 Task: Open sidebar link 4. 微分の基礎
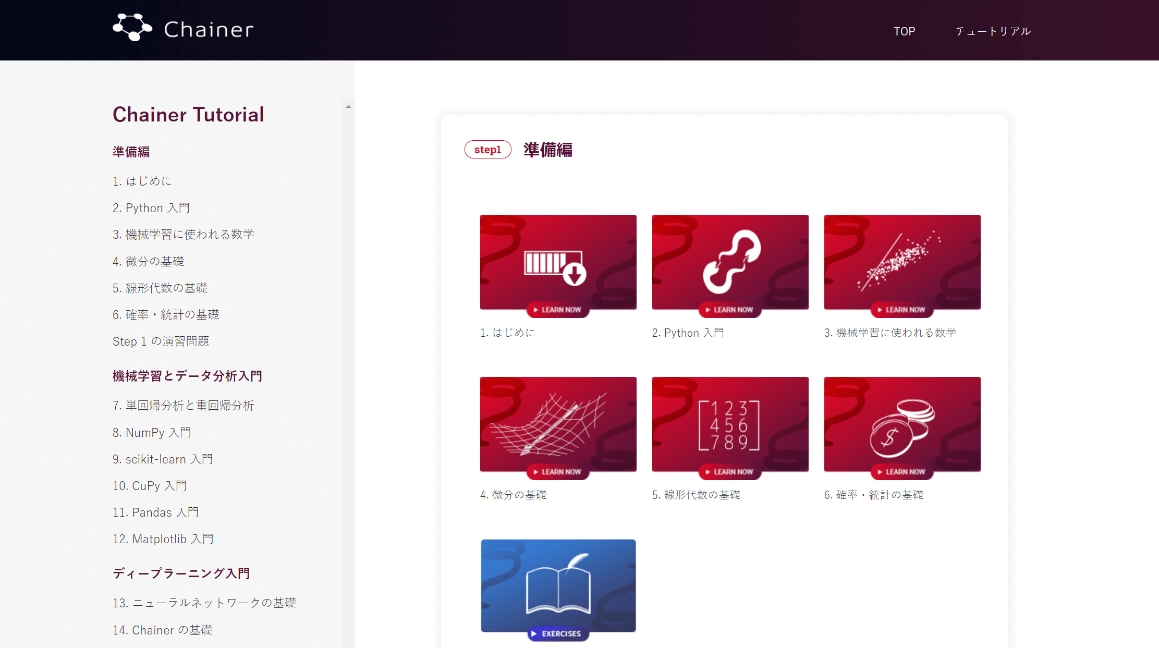[149, 261]
